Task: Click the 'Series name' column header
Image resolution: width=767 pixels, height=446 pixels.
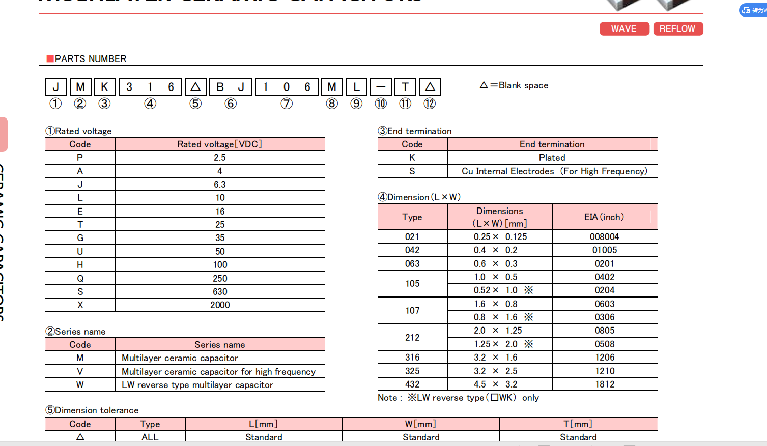Action: pyautogui.click(x=220, y=345)
